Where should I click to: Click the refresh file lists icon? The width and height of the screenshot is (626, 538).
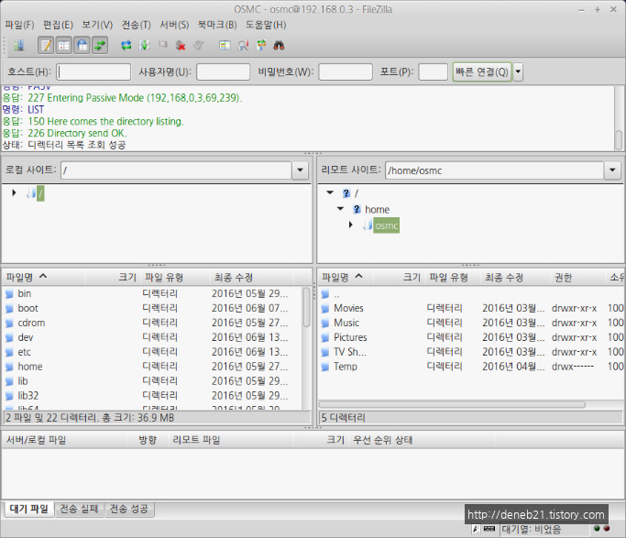pos(126,45)
